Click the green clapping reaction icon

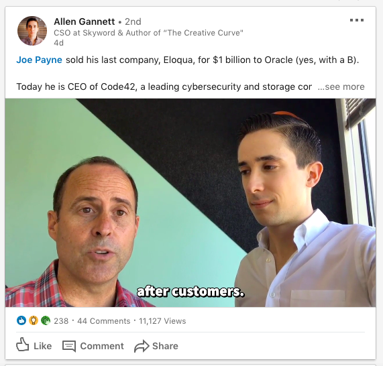pos(46,320)
